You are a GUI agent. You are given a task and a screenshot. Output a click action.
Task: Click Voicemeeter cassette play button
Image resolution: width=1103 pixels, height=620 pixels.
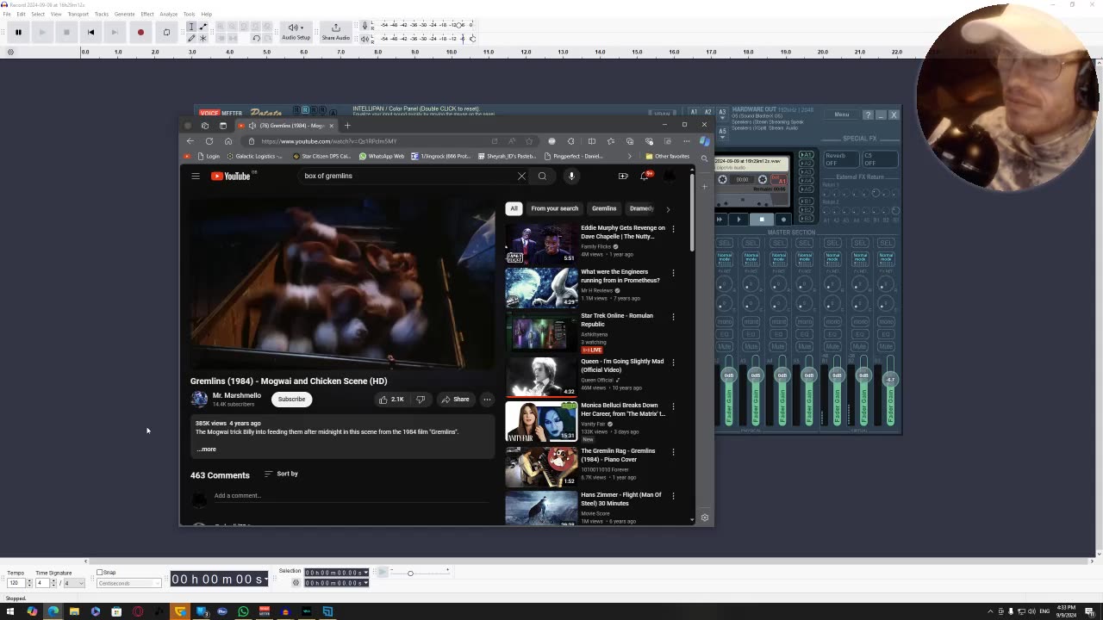pyautogui.click(x=738, y=220)
